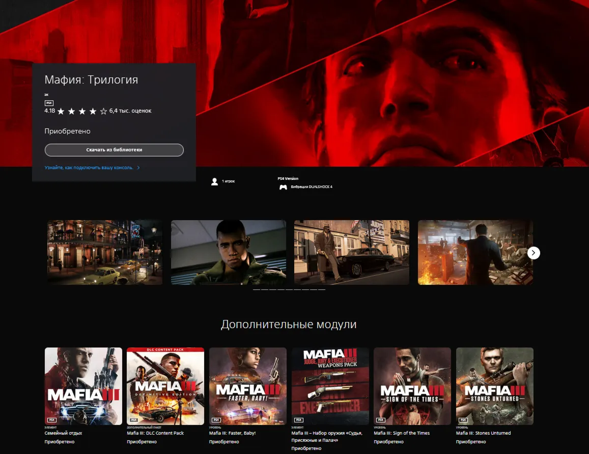Open the screenshot of man beside black car
Screen dimensions: 589x454
pyautogui.click(x=352, y=252)
